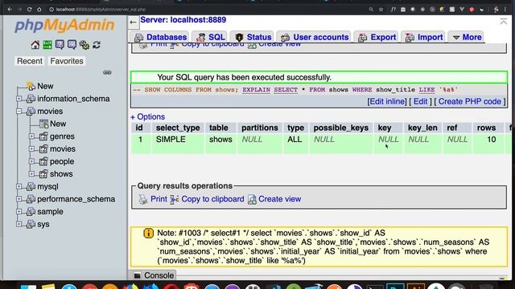Click the people table icon
515x289 pixels.
tap(43, 161)
